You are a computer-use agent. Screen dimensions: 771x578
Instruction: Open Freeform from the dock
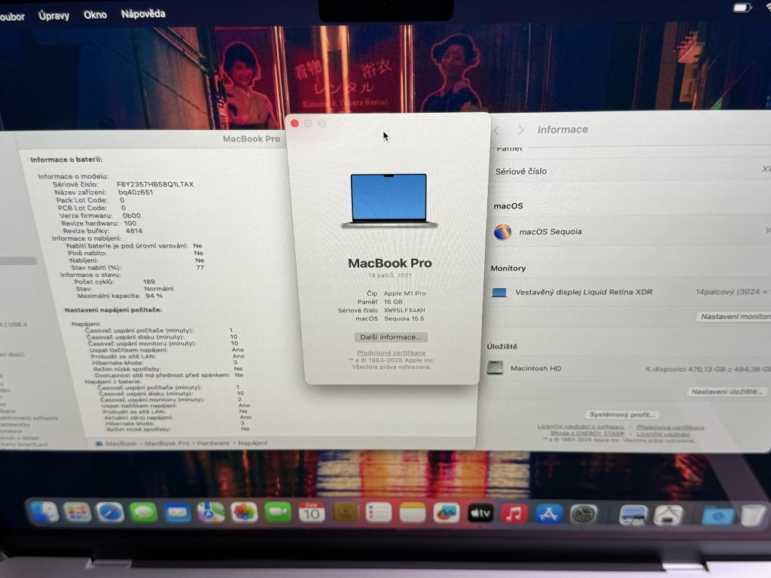click(x=446, y=513)
